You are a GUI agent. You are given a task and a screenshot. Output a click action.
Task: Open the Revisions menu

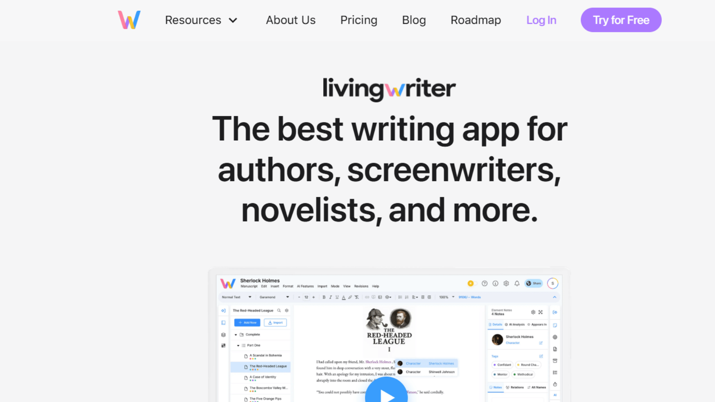coord(361,286)
